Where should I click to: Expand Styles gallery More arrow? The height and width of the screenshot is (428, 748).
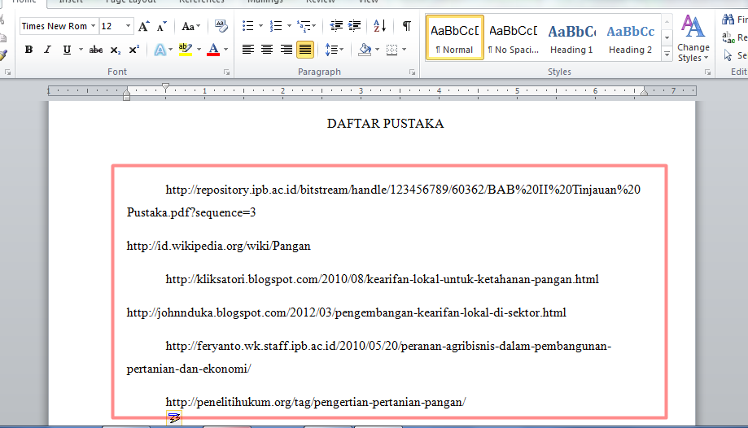coord(667,55)
